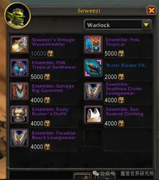Click the Salvage Rig Garments icon

click(19, 91)
